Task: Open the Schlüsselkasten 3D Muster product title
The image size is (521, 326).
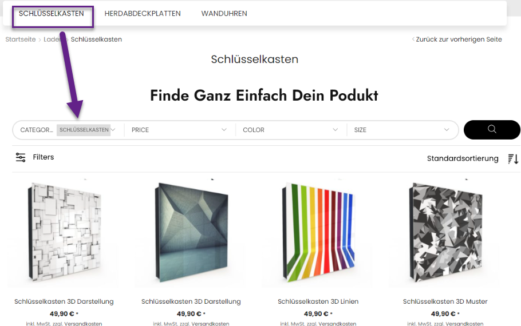Action: (x=445, y=301)
